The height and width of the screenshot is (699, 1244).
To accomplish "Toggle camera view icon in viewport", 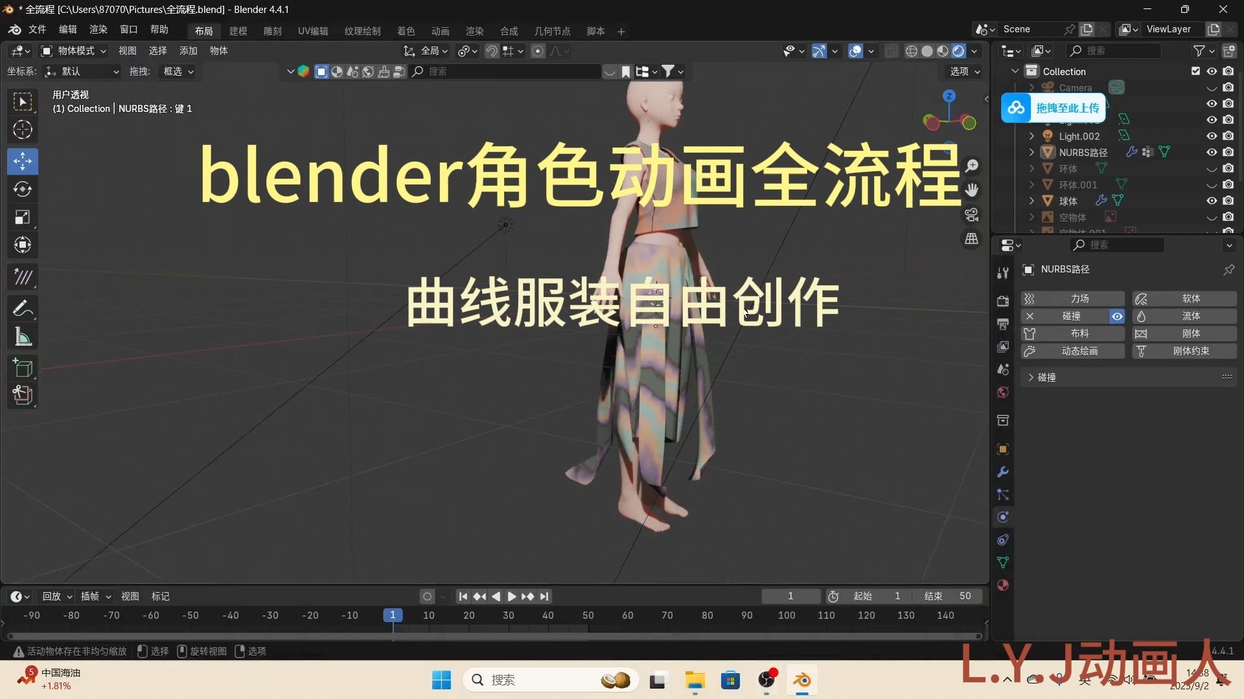I will (x=972, y=214).
